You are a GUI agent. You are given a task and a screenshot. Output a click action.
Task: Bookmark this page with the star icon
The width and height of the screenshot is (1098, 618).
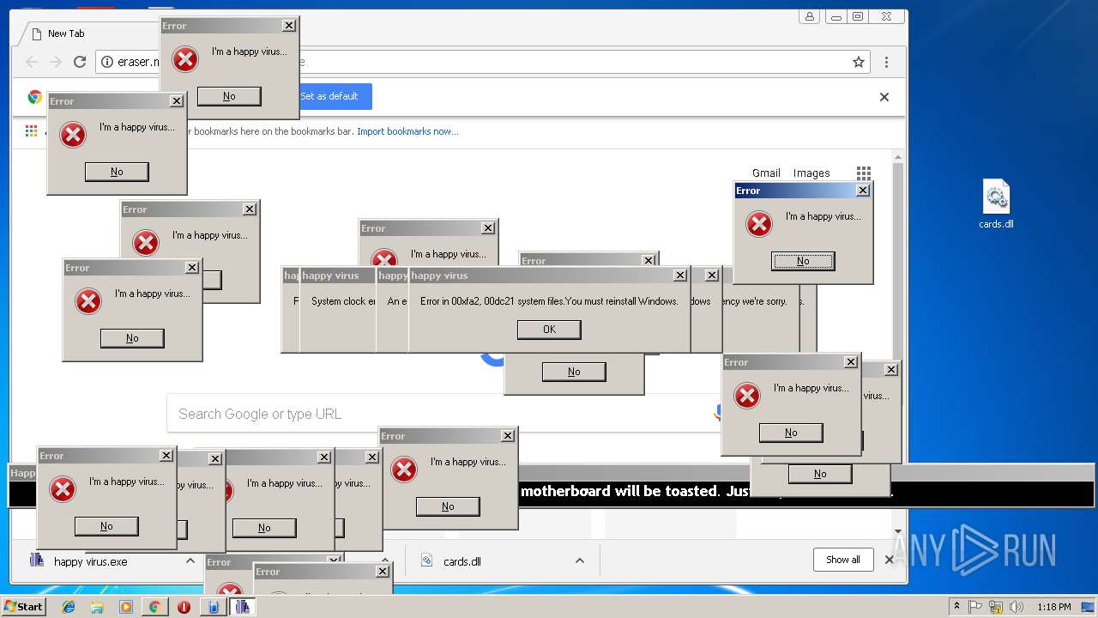pyautogui.click(x=858, y=62)
